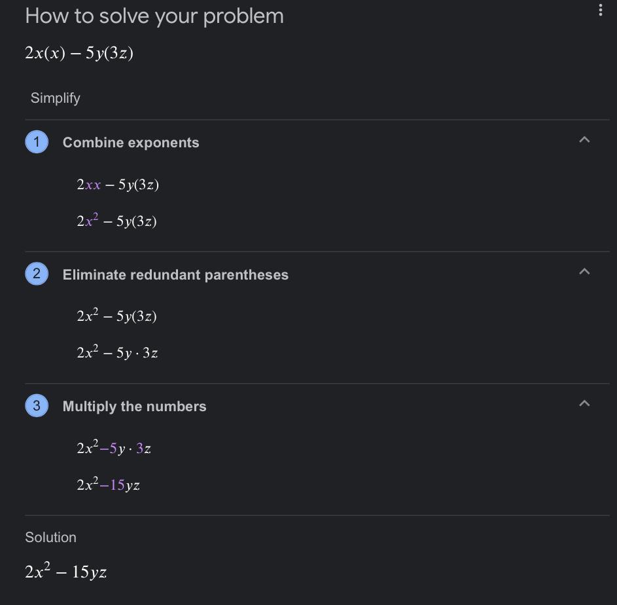617x605 pixels.
Task: Click the Multiply the numbers heading
Action: pyautogui.click(x=134, y=407)
